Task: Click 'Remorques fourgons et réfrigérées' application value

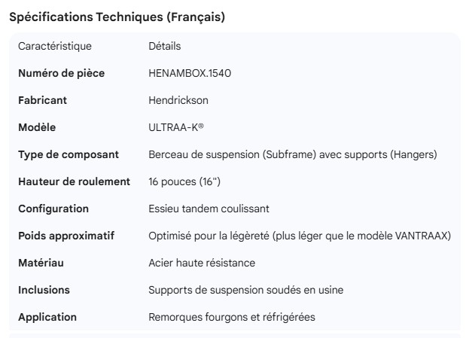Action: pyautogui.click(x=232, y=317)
